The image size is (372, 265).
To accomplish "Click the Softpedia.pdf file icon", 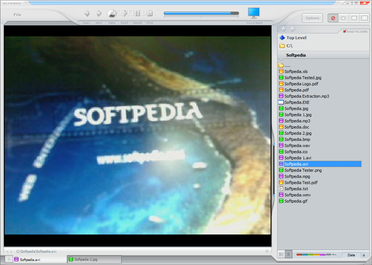I will (x=281, y=90).
